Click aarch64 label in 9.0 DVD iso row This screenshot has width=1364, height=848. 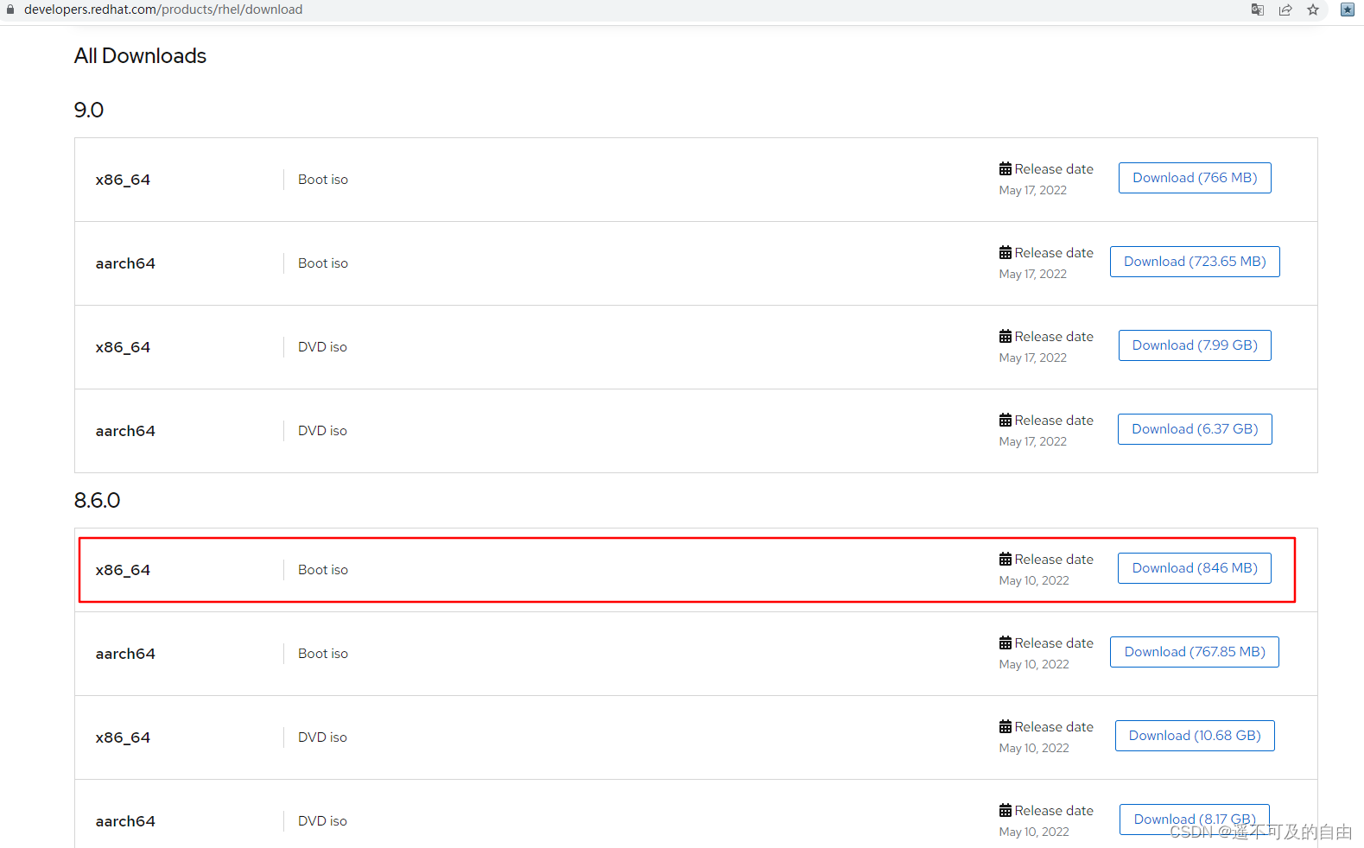(125, 431)
